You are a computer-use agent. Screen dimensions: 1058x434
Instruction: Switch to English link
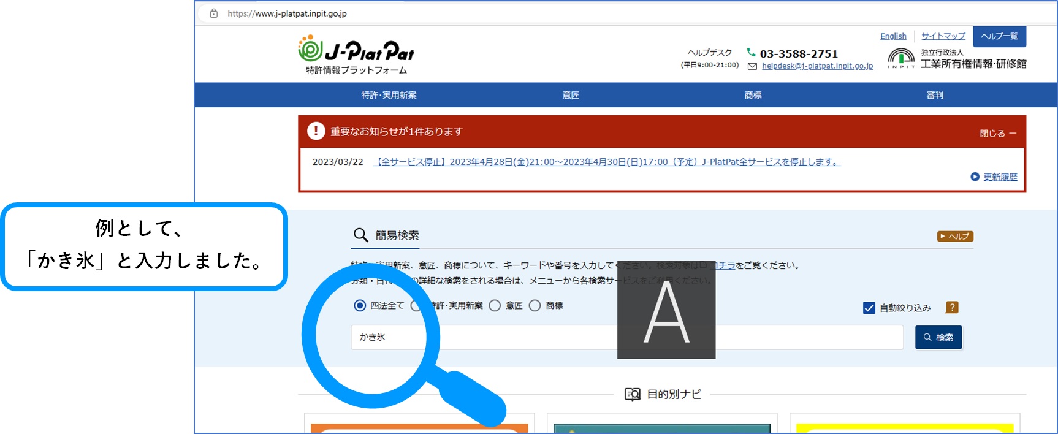tap(893, 36)
